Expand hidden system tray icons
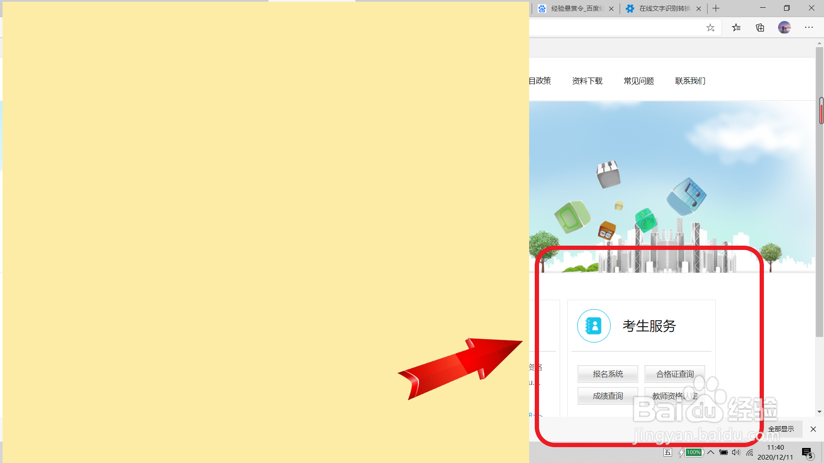824x463 pixels. pos(711,452)
